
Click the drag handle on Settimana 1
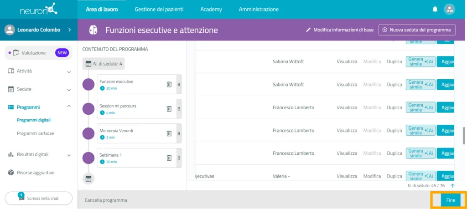click(179, 158)
